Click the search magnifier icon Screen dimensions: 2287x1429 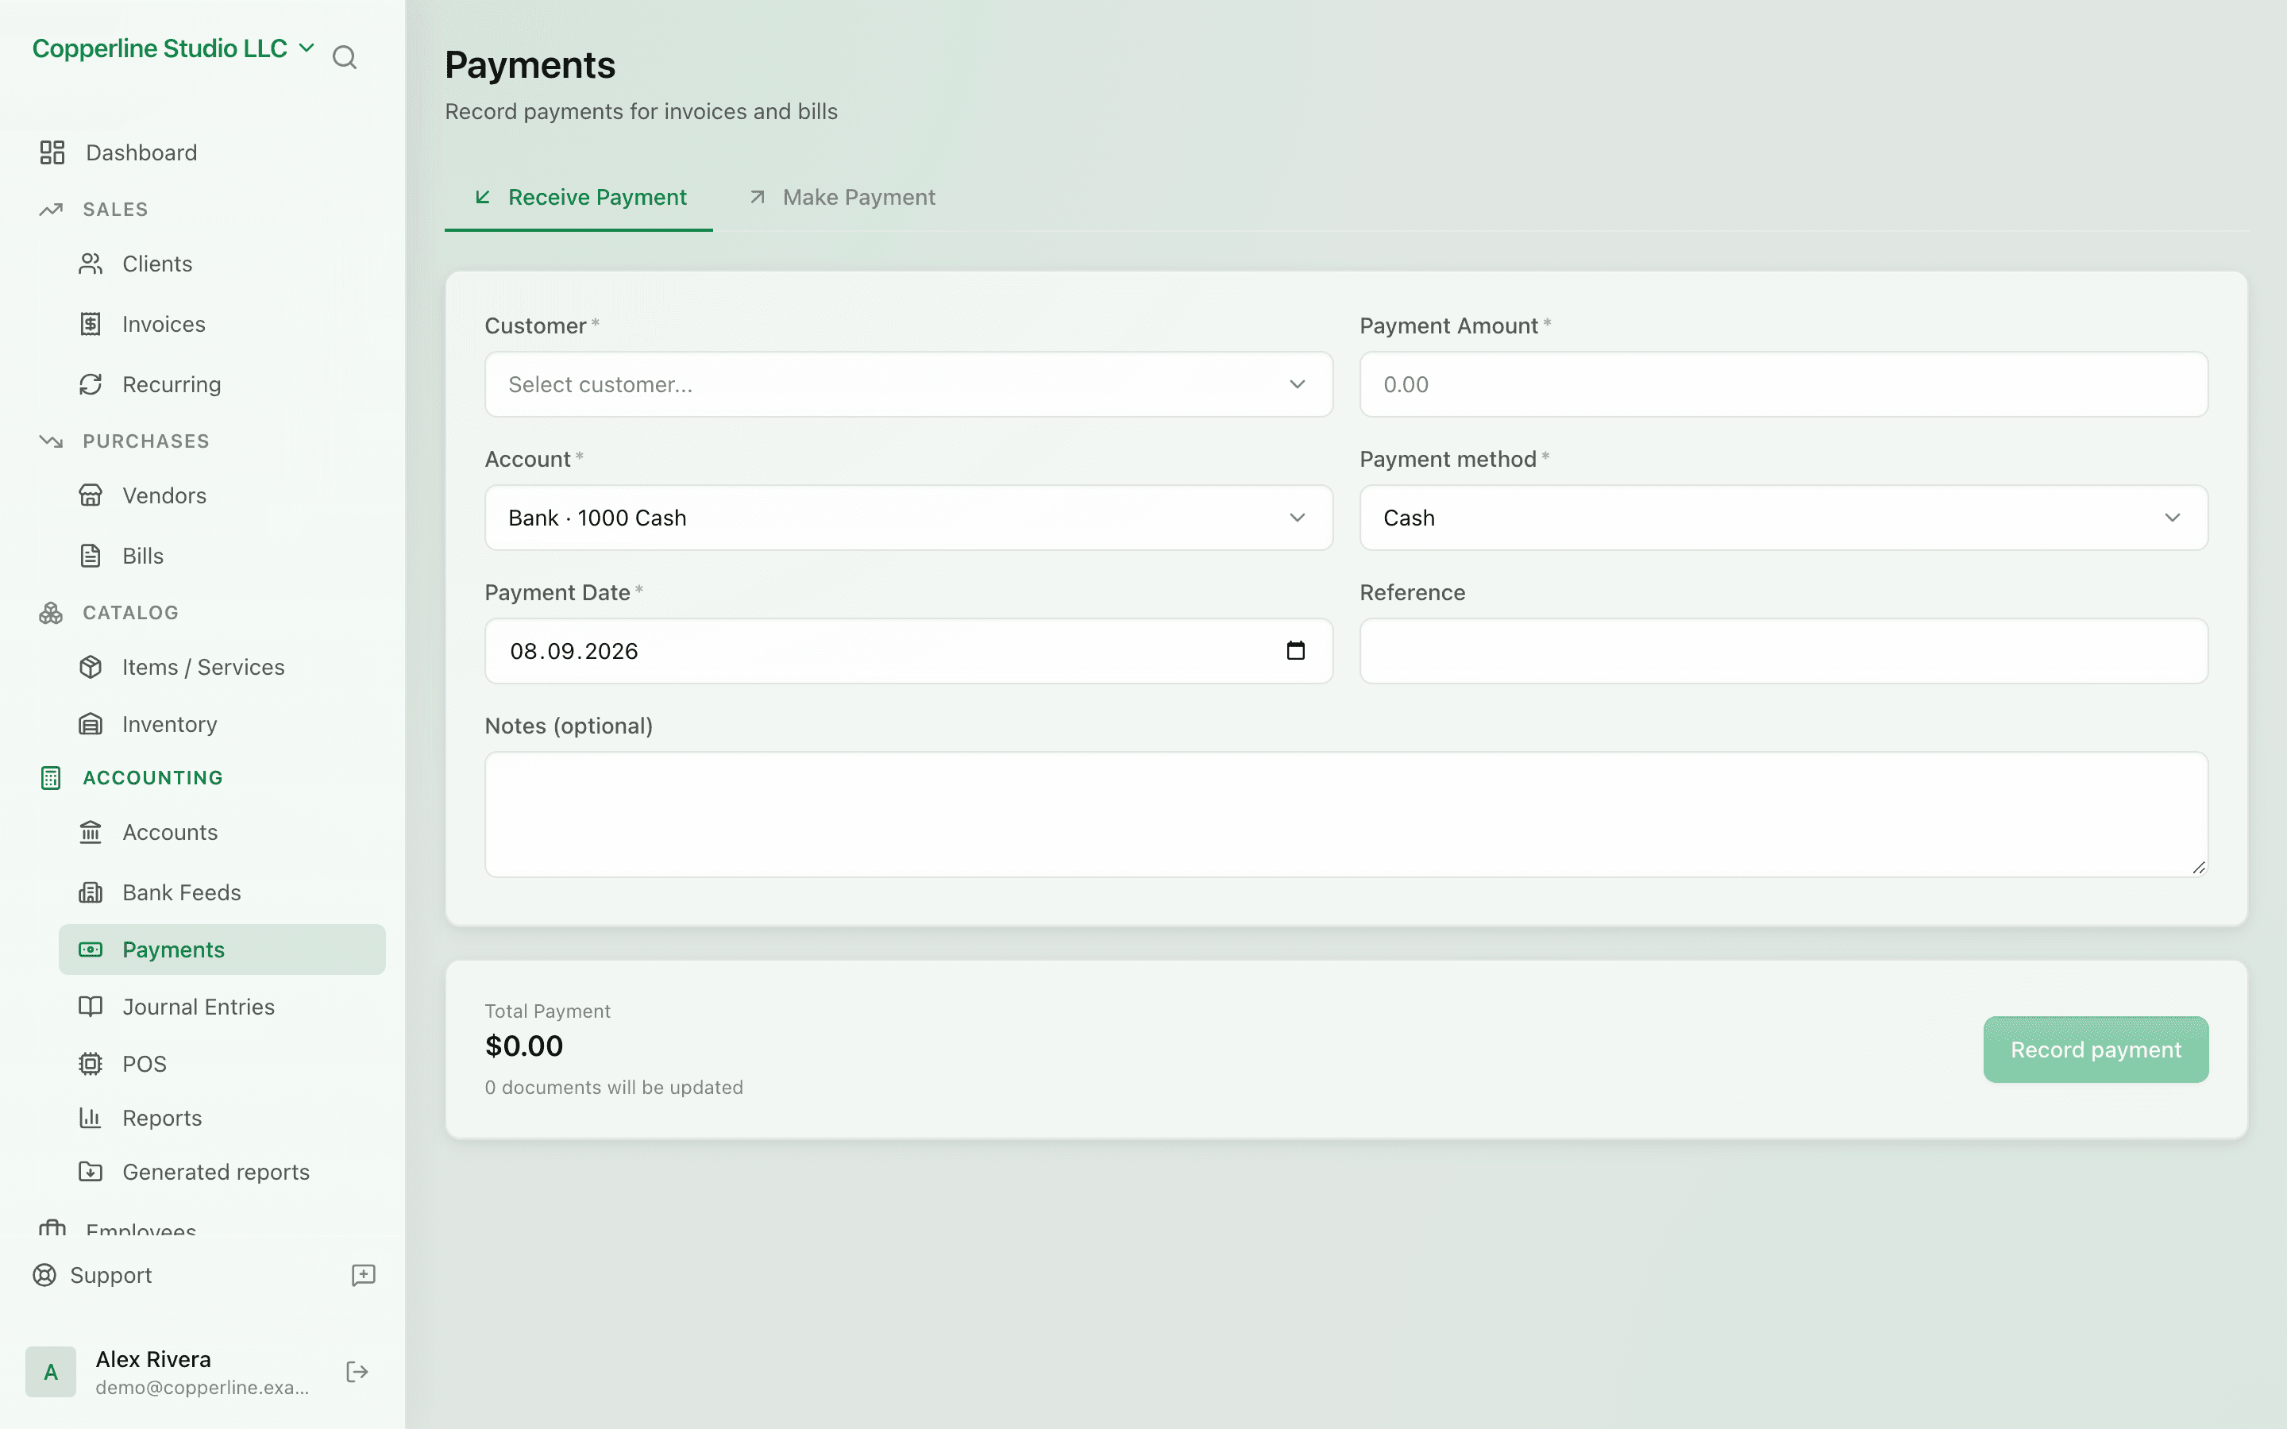pyautogui.click(x=344, y=58)
